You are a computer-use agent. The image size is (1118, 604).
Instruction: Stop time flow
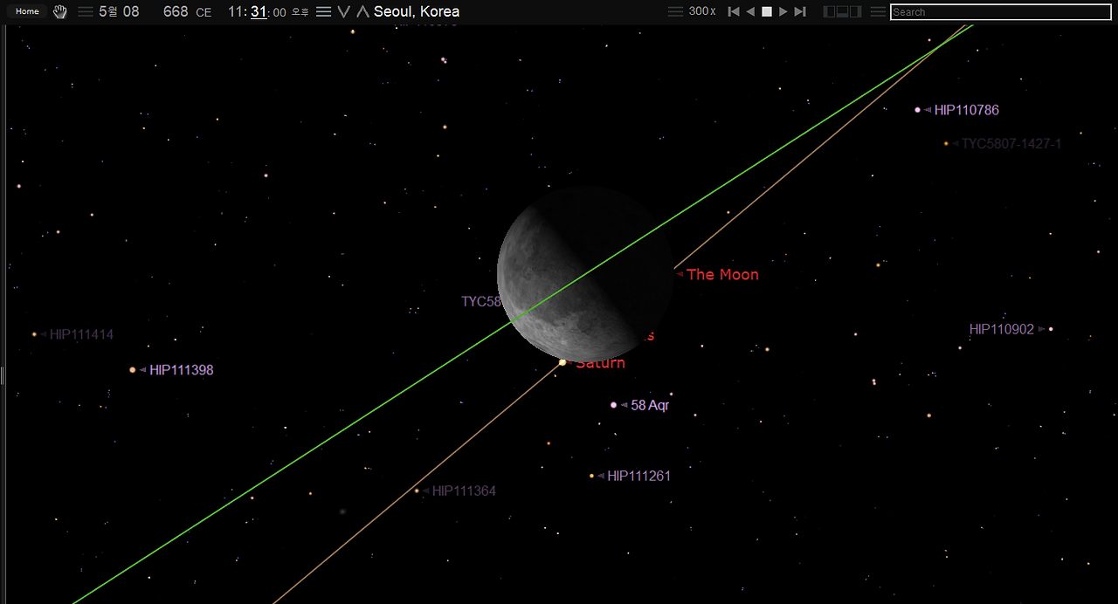coord(767,11)
